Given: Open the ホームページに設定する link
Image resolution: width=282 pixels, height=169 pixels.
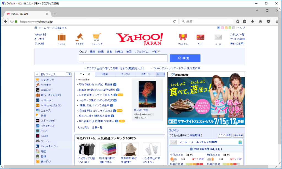Looking at the screenshot, I should [x=53, y=28].
